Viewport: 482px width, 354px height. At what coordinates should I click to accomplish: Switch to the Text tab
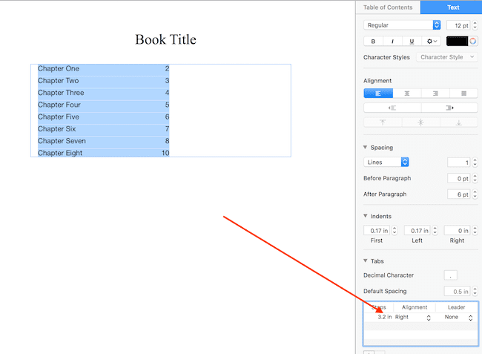point(452,7)
